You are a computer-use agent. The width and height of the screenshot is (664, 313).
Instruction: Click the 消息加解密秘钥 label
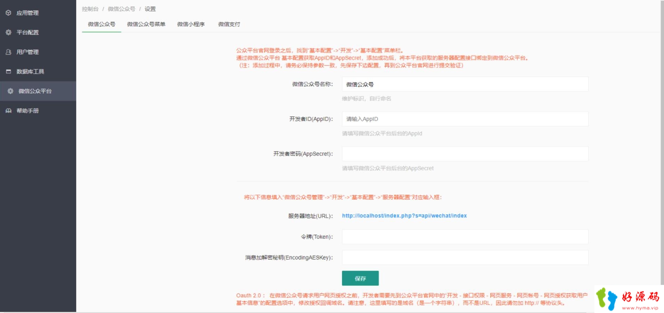click(289, 258)
